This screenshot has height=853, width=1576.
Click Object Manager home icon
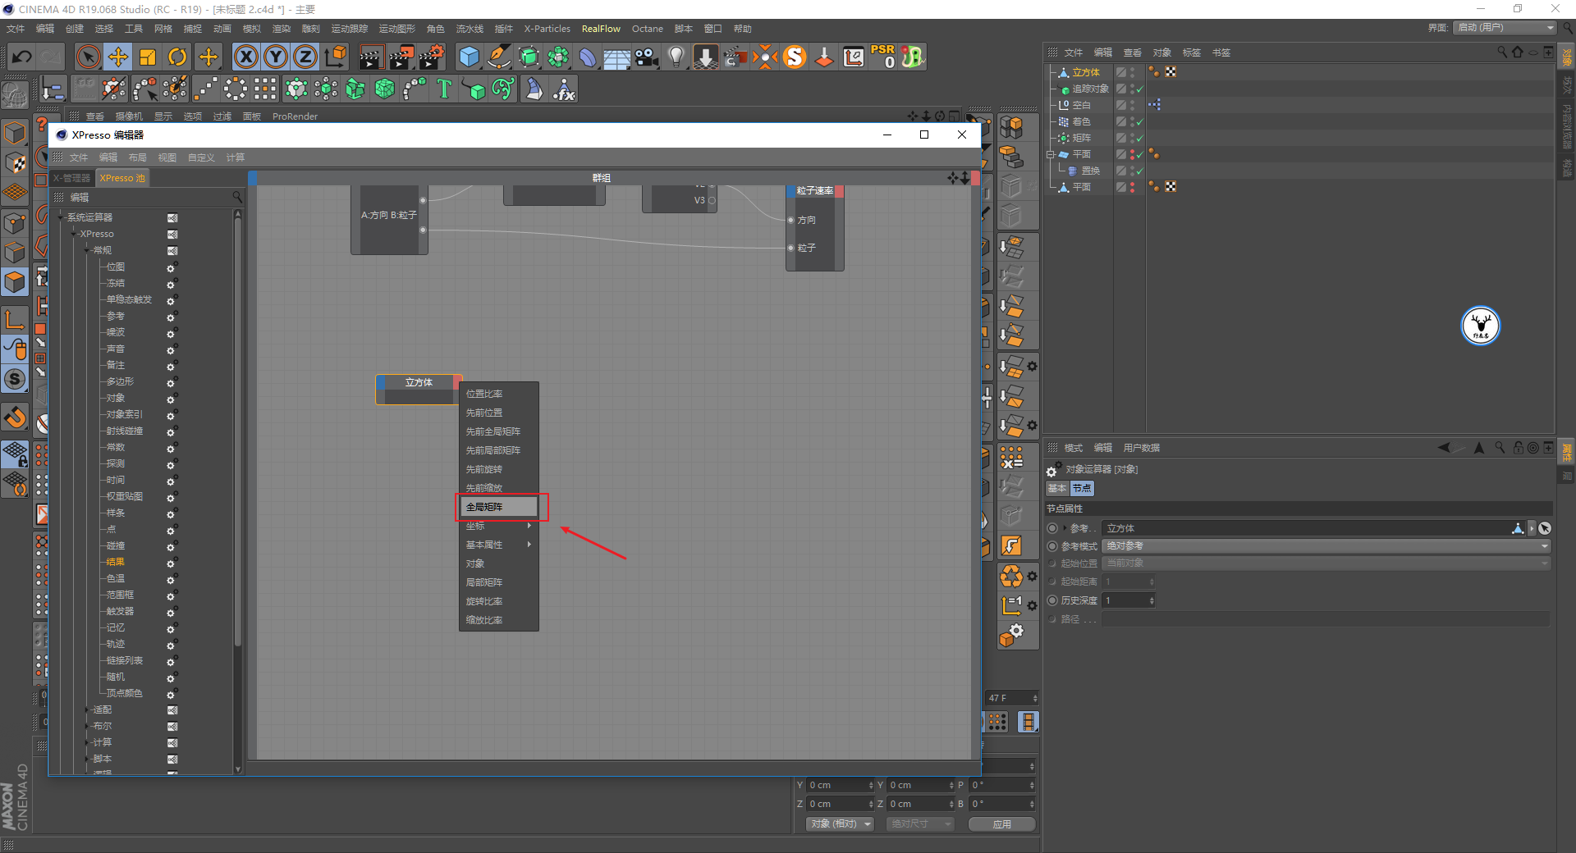pos(1518,52)
